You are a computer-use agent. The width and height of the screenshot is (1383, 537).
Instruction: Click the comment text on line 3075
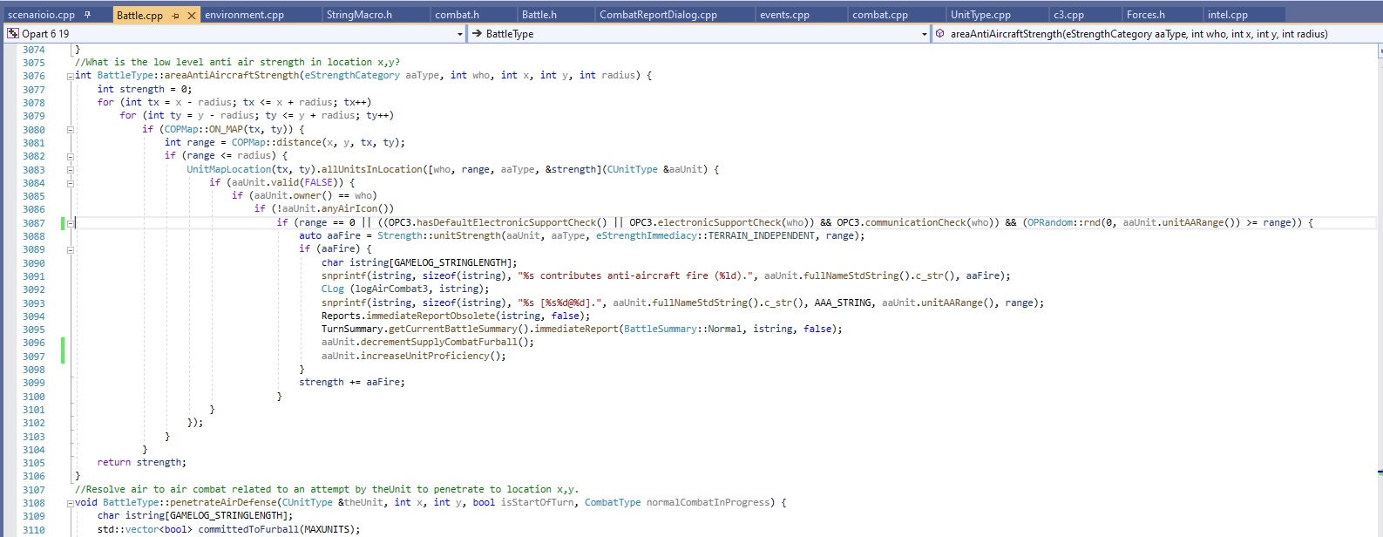tap(238, 62)
